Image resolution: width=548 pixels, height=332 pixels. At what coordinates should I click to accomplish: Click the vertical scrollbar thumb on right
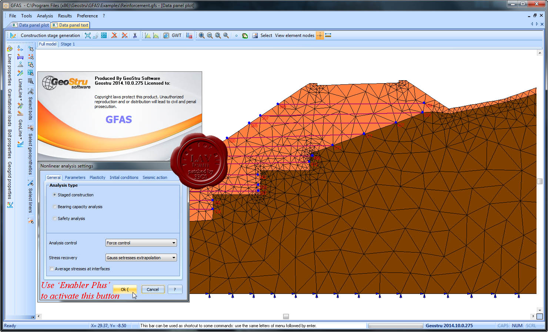pos(540,181)
